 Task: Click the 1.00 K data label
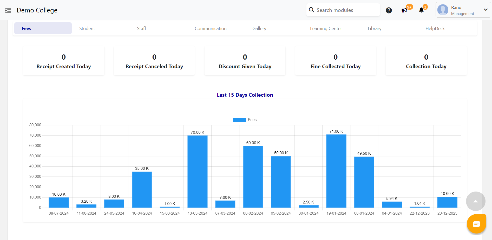(170, 204)
